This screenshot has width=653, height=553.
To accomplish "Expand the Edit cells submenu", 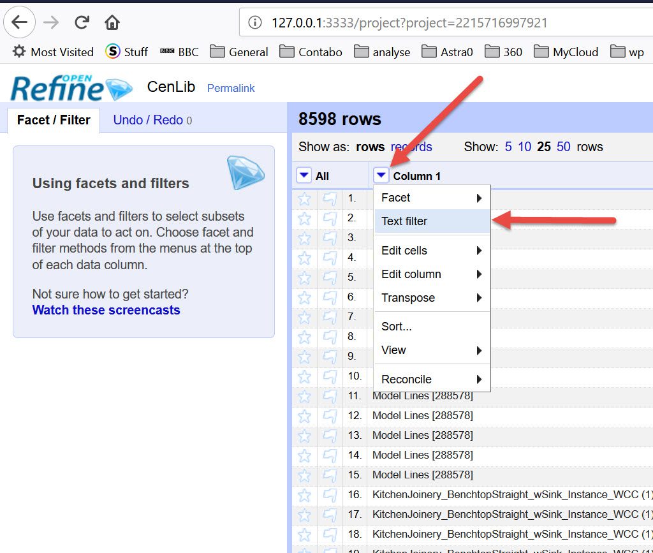I will (x=432, y=251).
